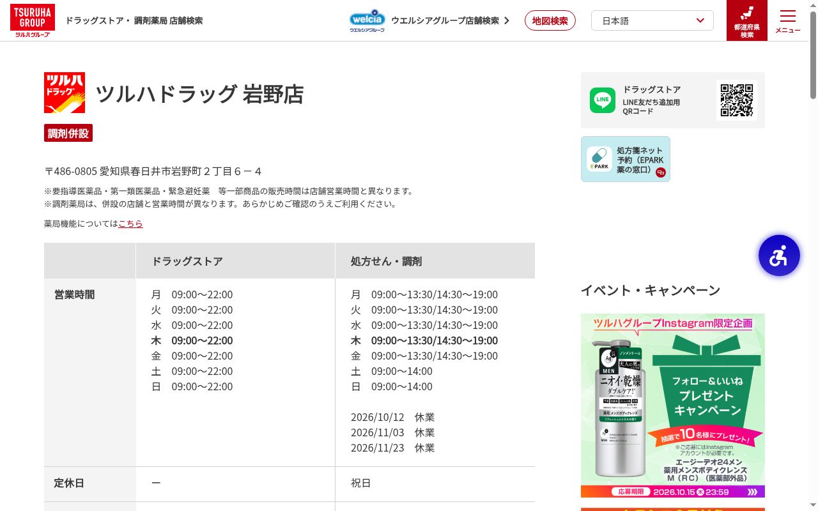
Task: Click drugstore 土 09:00〜22:00 hours
Action: tap(192, 371)
